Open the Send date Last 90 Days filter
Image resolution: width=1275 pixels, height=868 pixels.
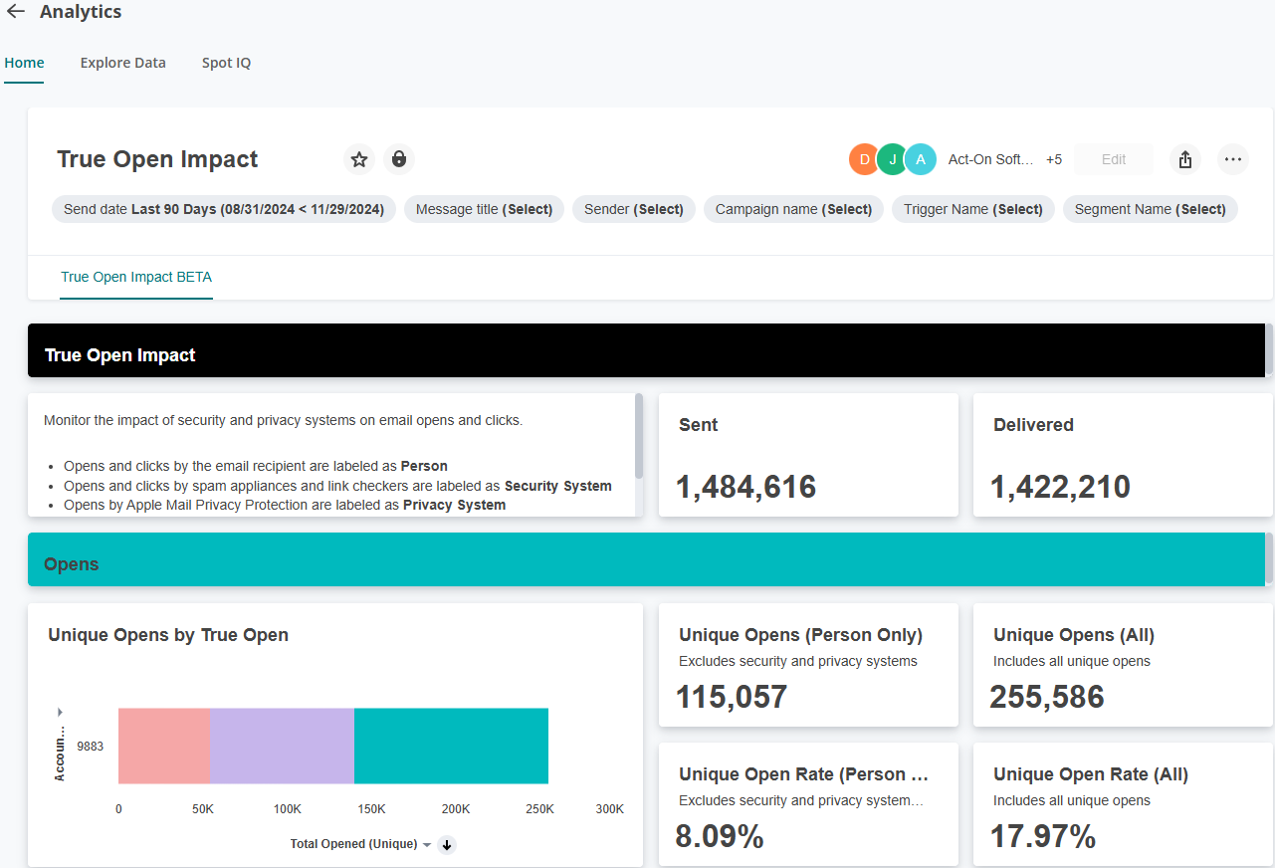pyautogui.click(x=224, y=209)
